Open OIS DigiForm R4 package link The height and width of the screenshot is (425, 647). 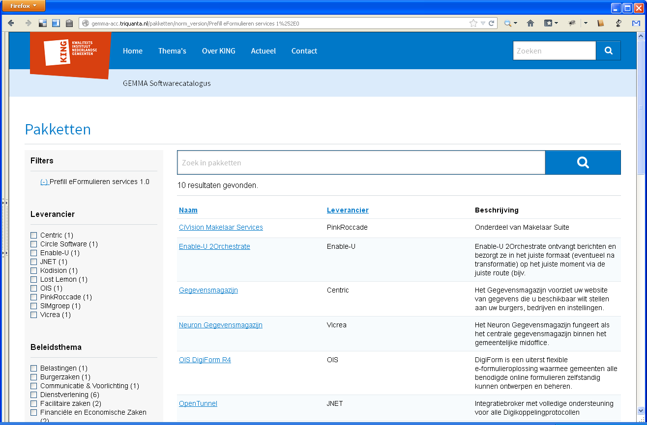(205, 360)
